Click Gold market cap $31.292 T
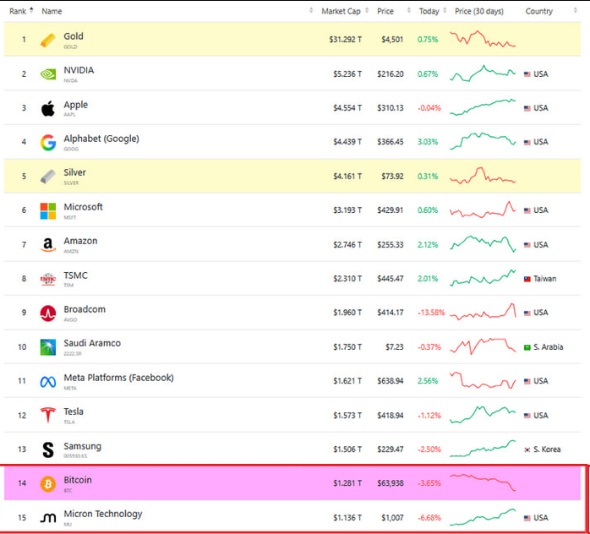The height and width of the screenshot is (534, 590). (x=346, y=40)
